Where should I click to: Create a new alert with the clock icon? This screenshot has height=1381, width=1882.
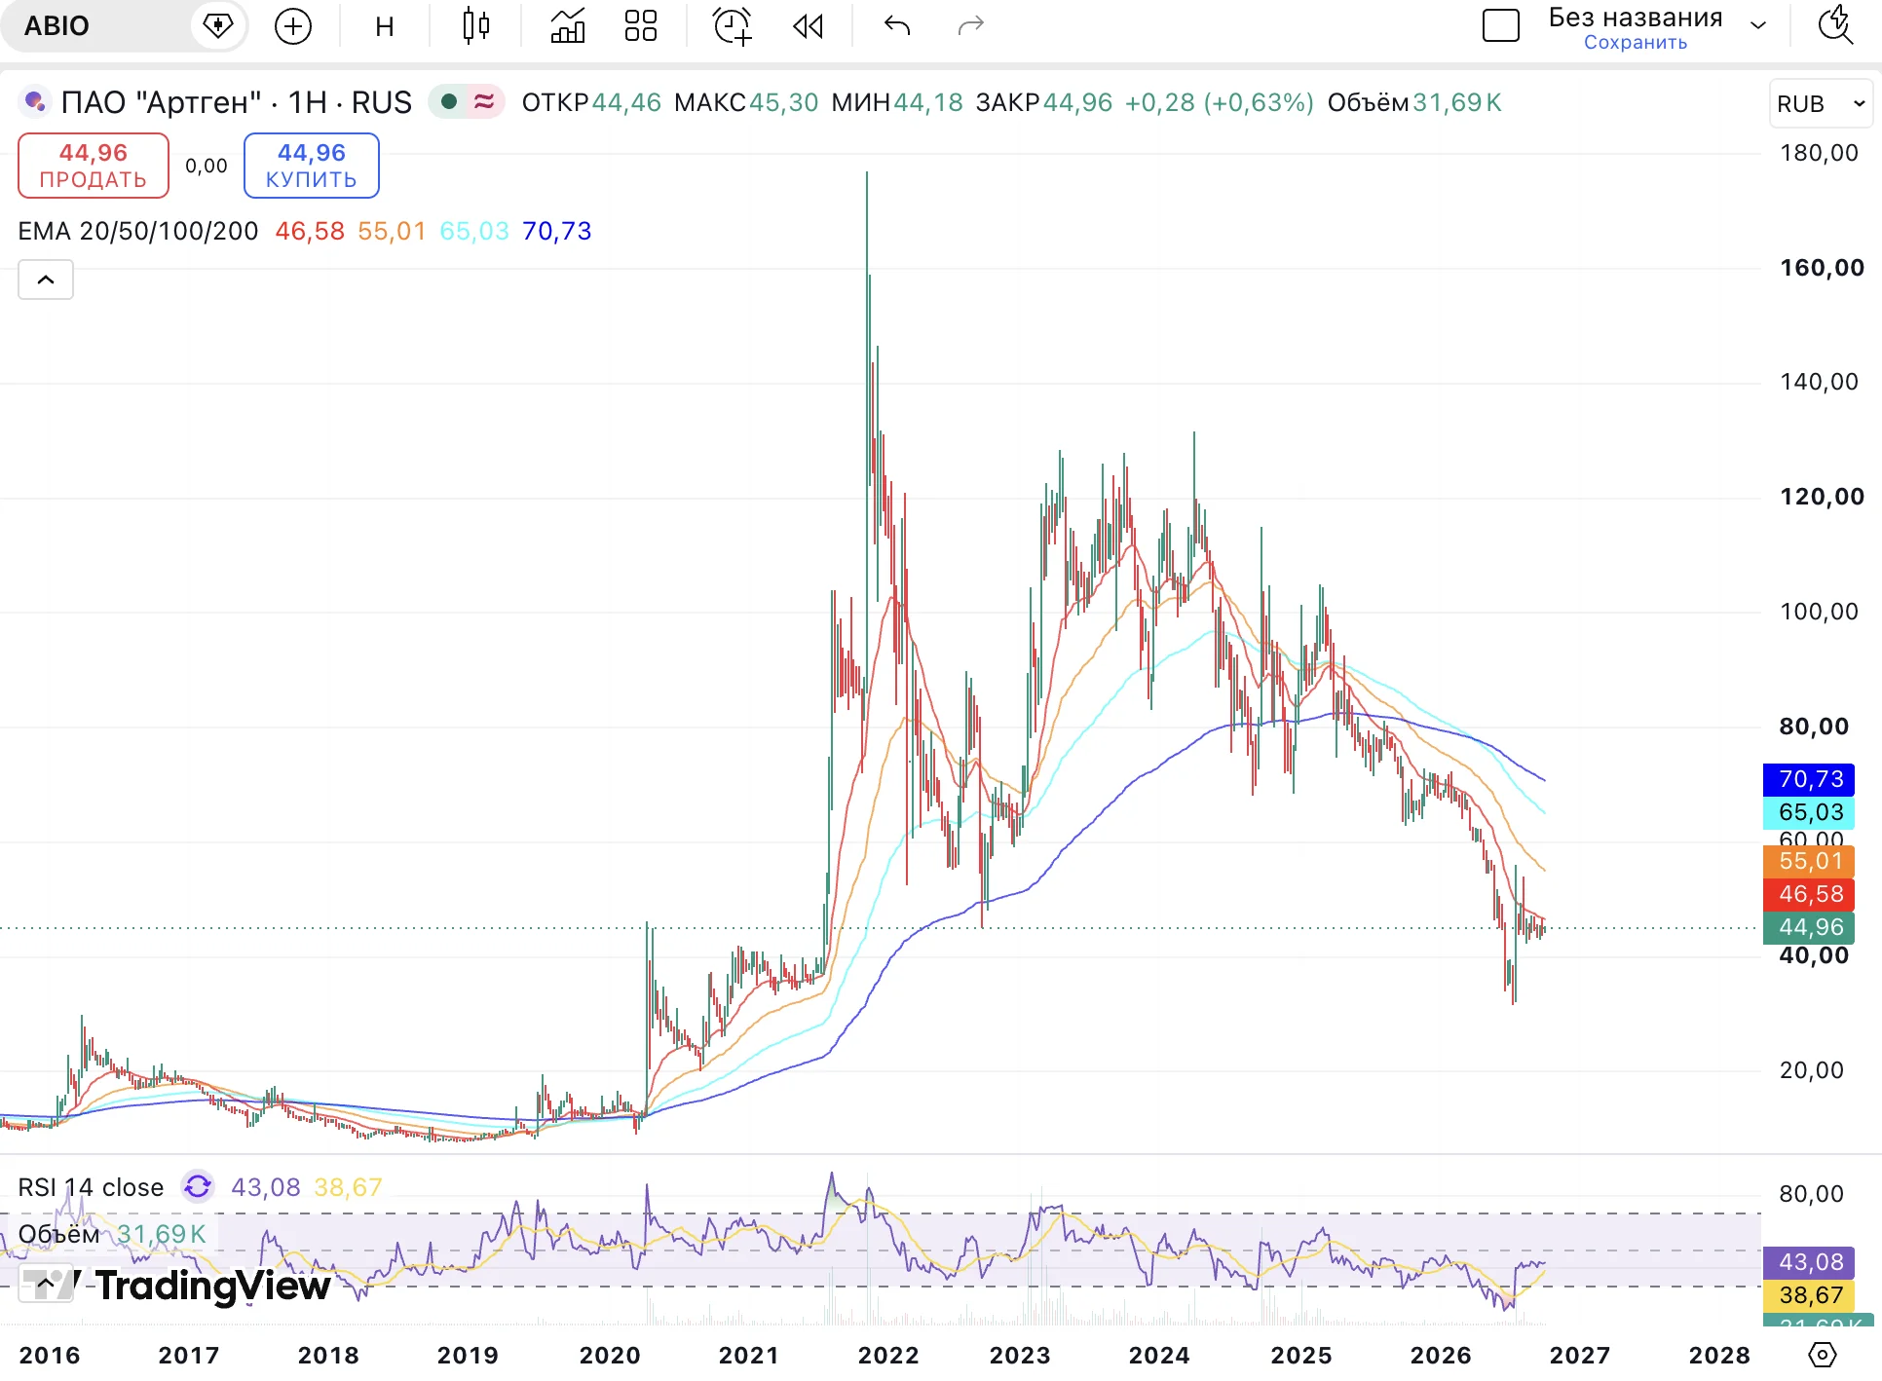click(733, 26)
